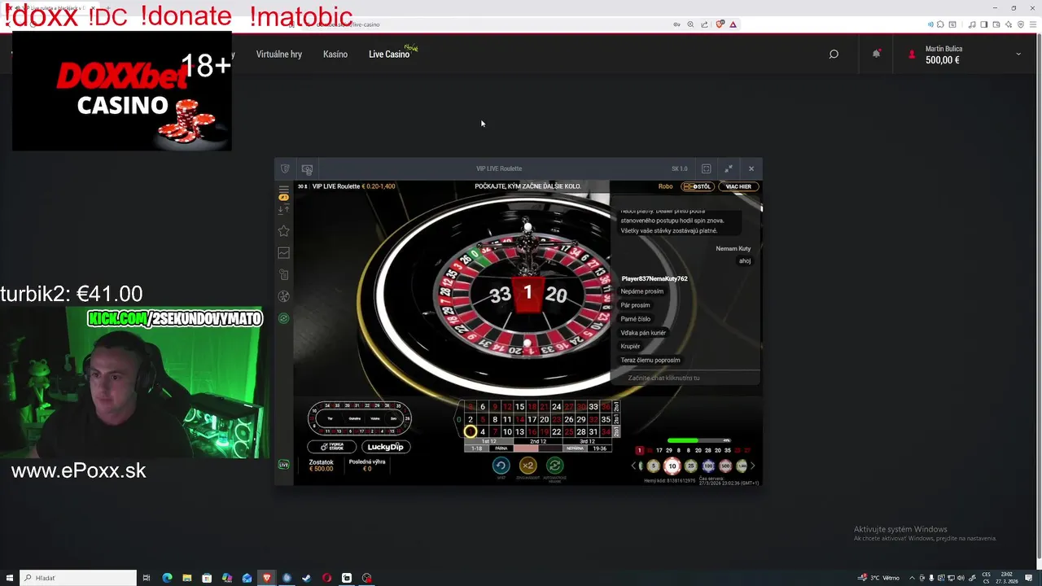1042x586 pixels.
Task: Collapse the game window with arrows icon
Action: 729,168
